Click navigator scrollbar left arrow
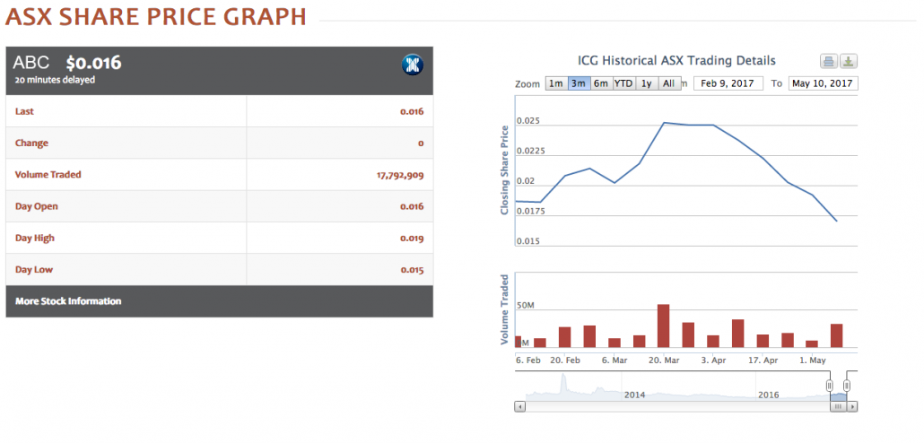The width and height of the screenshot is (924, 443). point(519,406)
